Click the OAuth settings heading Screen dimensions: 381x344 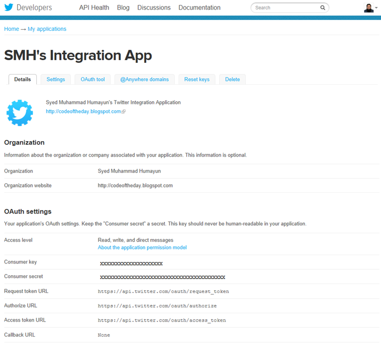[x=28, y=211]
